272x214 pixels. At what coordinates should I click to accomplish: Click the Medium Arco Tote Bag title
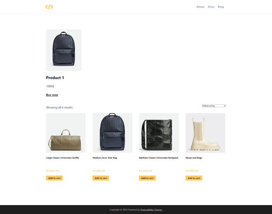point(105,158)
